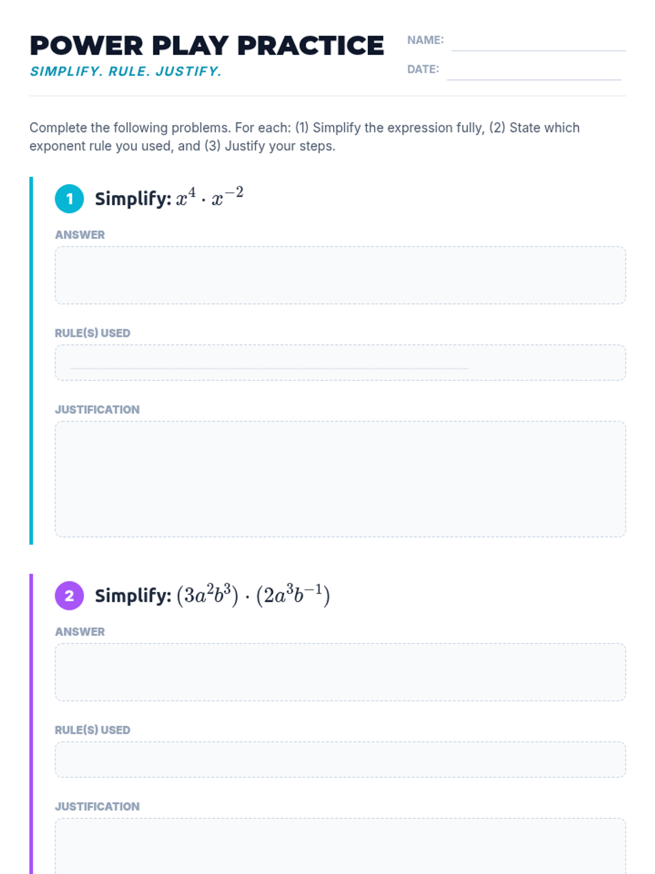Click problem 2's RULE(S) USED label
Screen dimensions: 655x874
(x=92, y=730)
